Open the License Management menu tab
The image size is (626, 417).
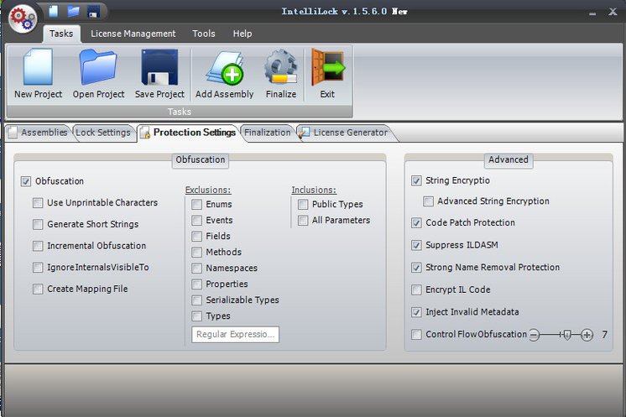pyautogui.click(x=133, y=34)
